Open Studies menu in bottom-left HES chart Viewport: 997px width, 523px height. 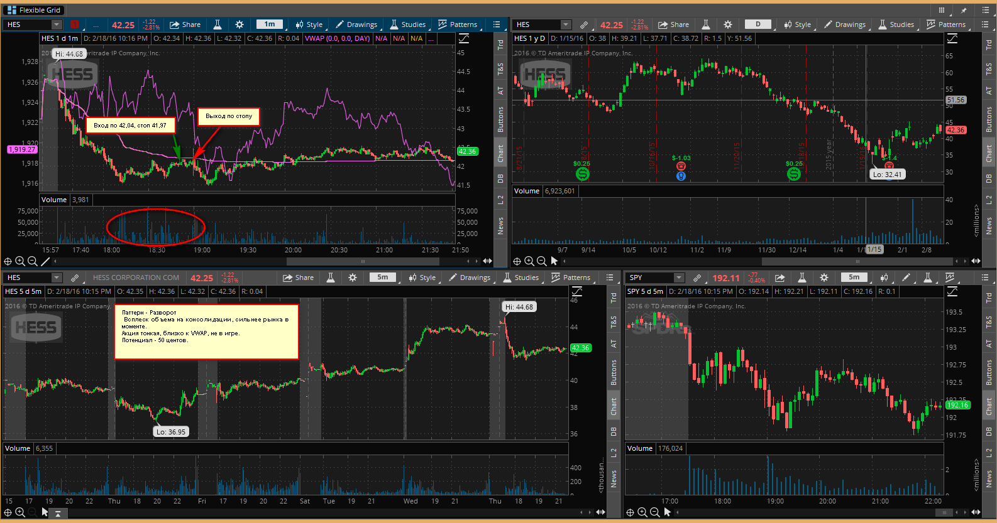(521, 278)
